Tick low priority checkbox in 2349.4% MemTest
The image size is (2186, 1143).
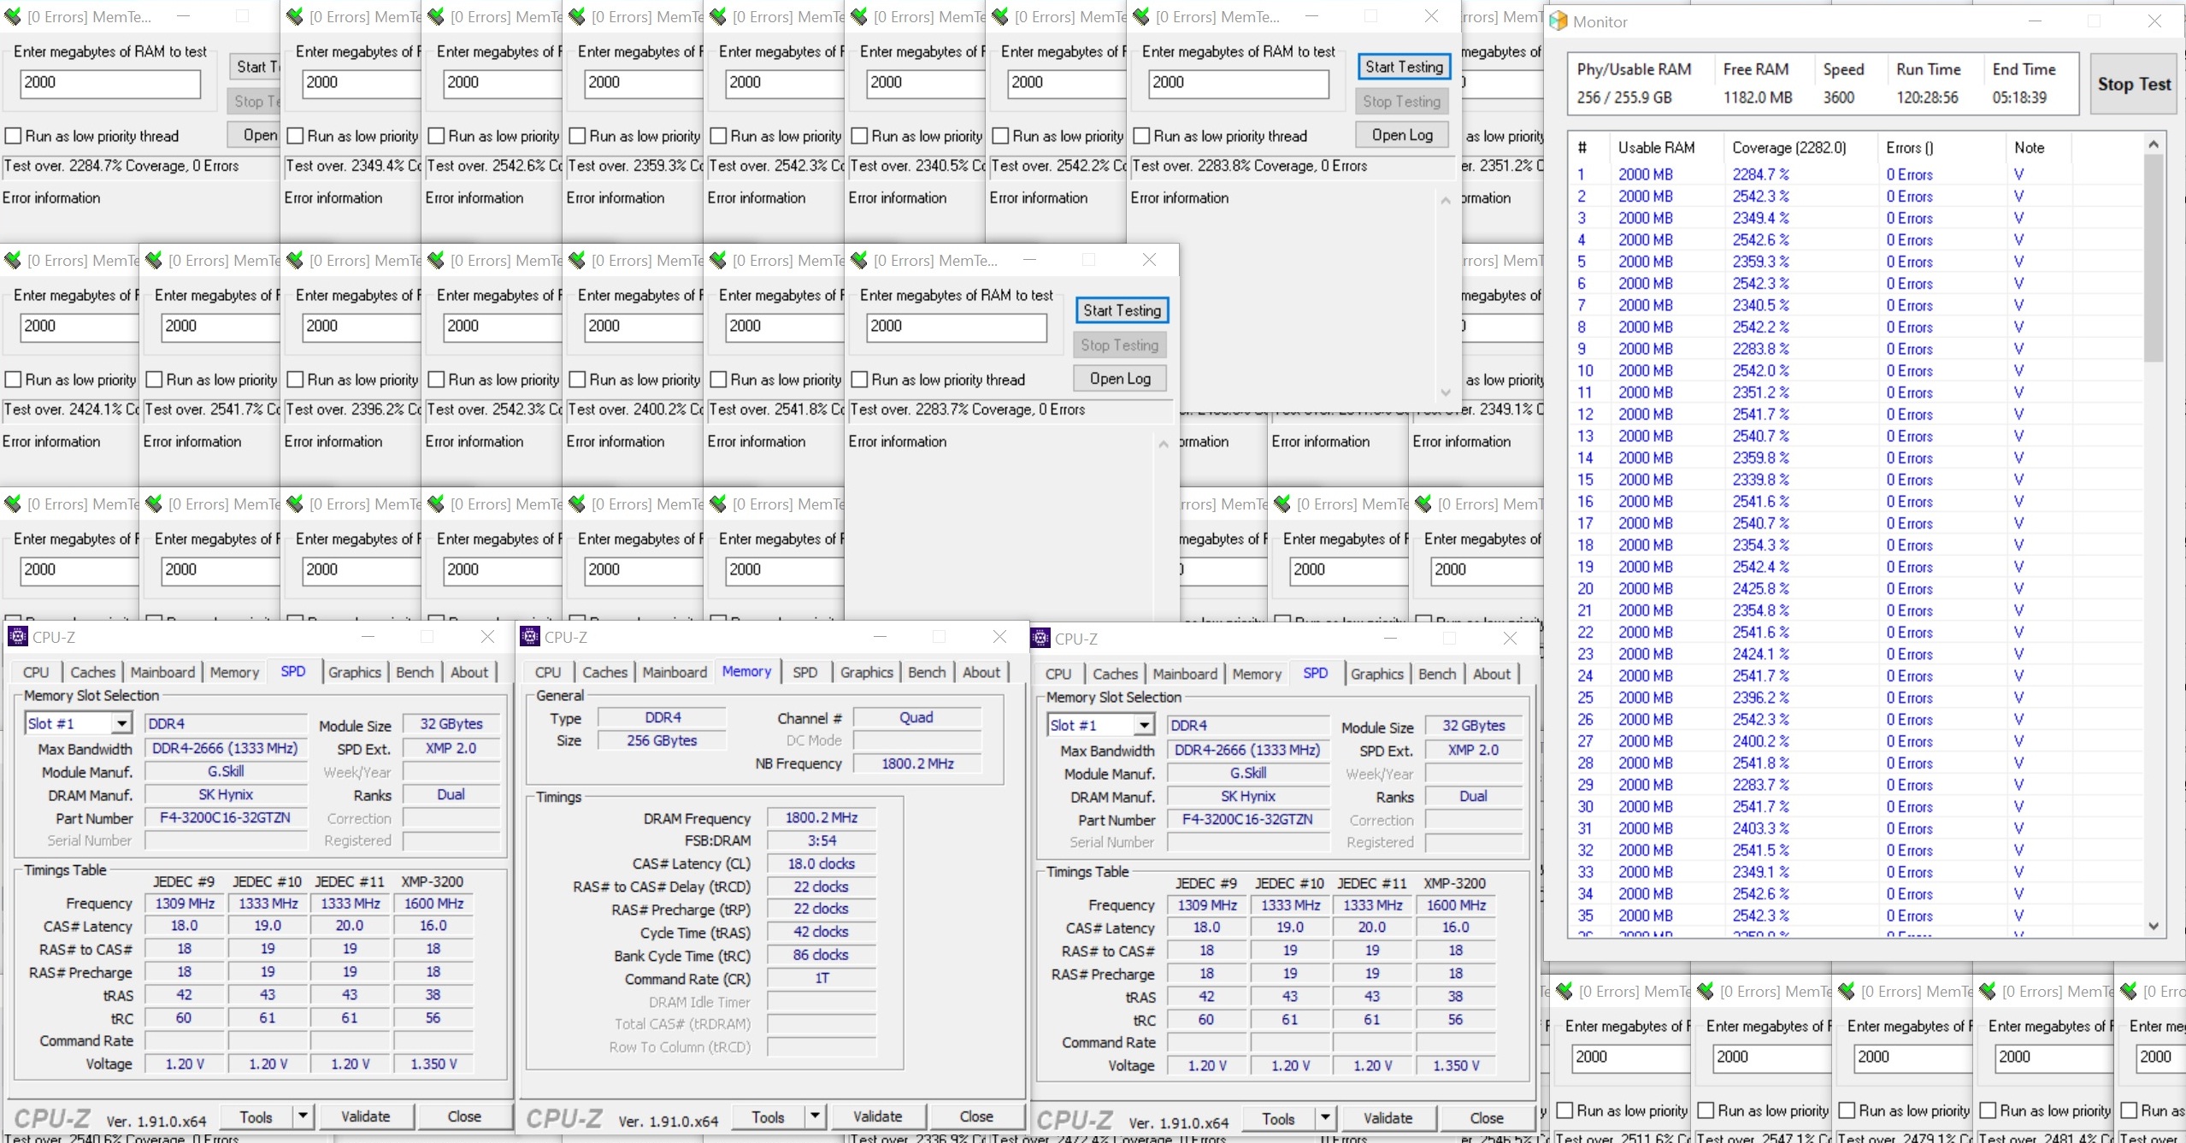[295, 136]
